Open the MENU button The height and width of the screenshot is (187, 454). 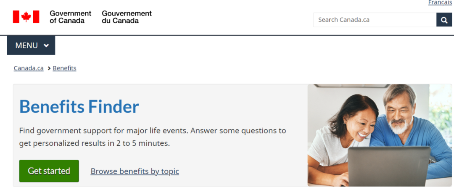click(31, 45)
